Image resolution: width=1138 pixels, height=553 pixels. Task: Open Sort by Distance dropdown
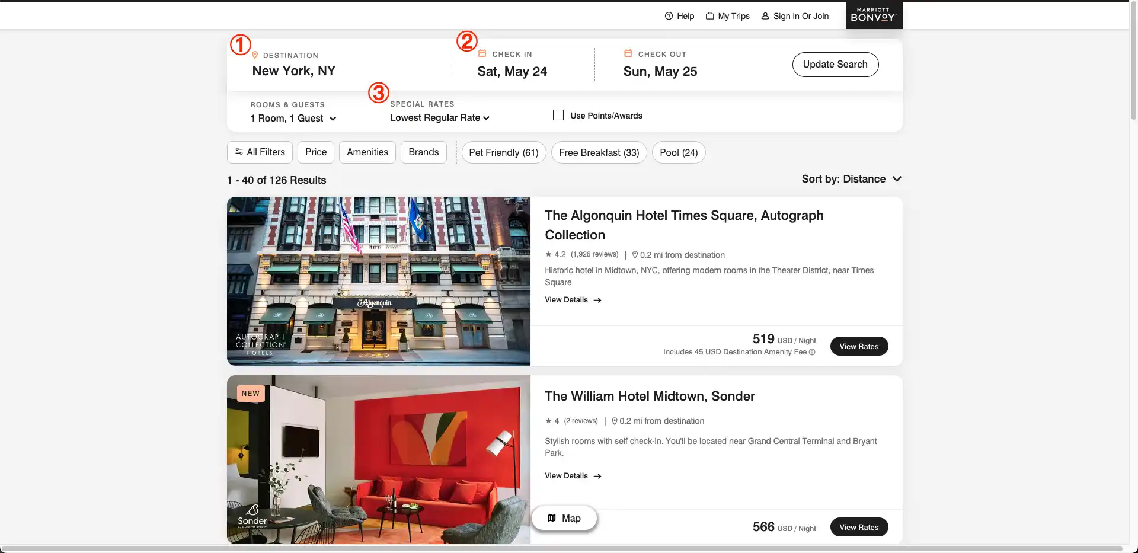click(852, 179)
